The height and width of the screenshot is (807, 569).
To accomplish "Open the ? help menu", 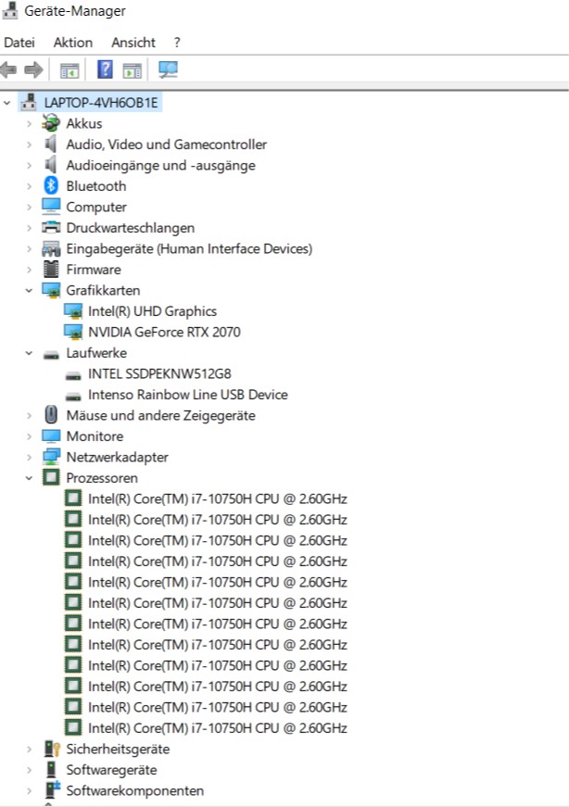I will [177, 43].
